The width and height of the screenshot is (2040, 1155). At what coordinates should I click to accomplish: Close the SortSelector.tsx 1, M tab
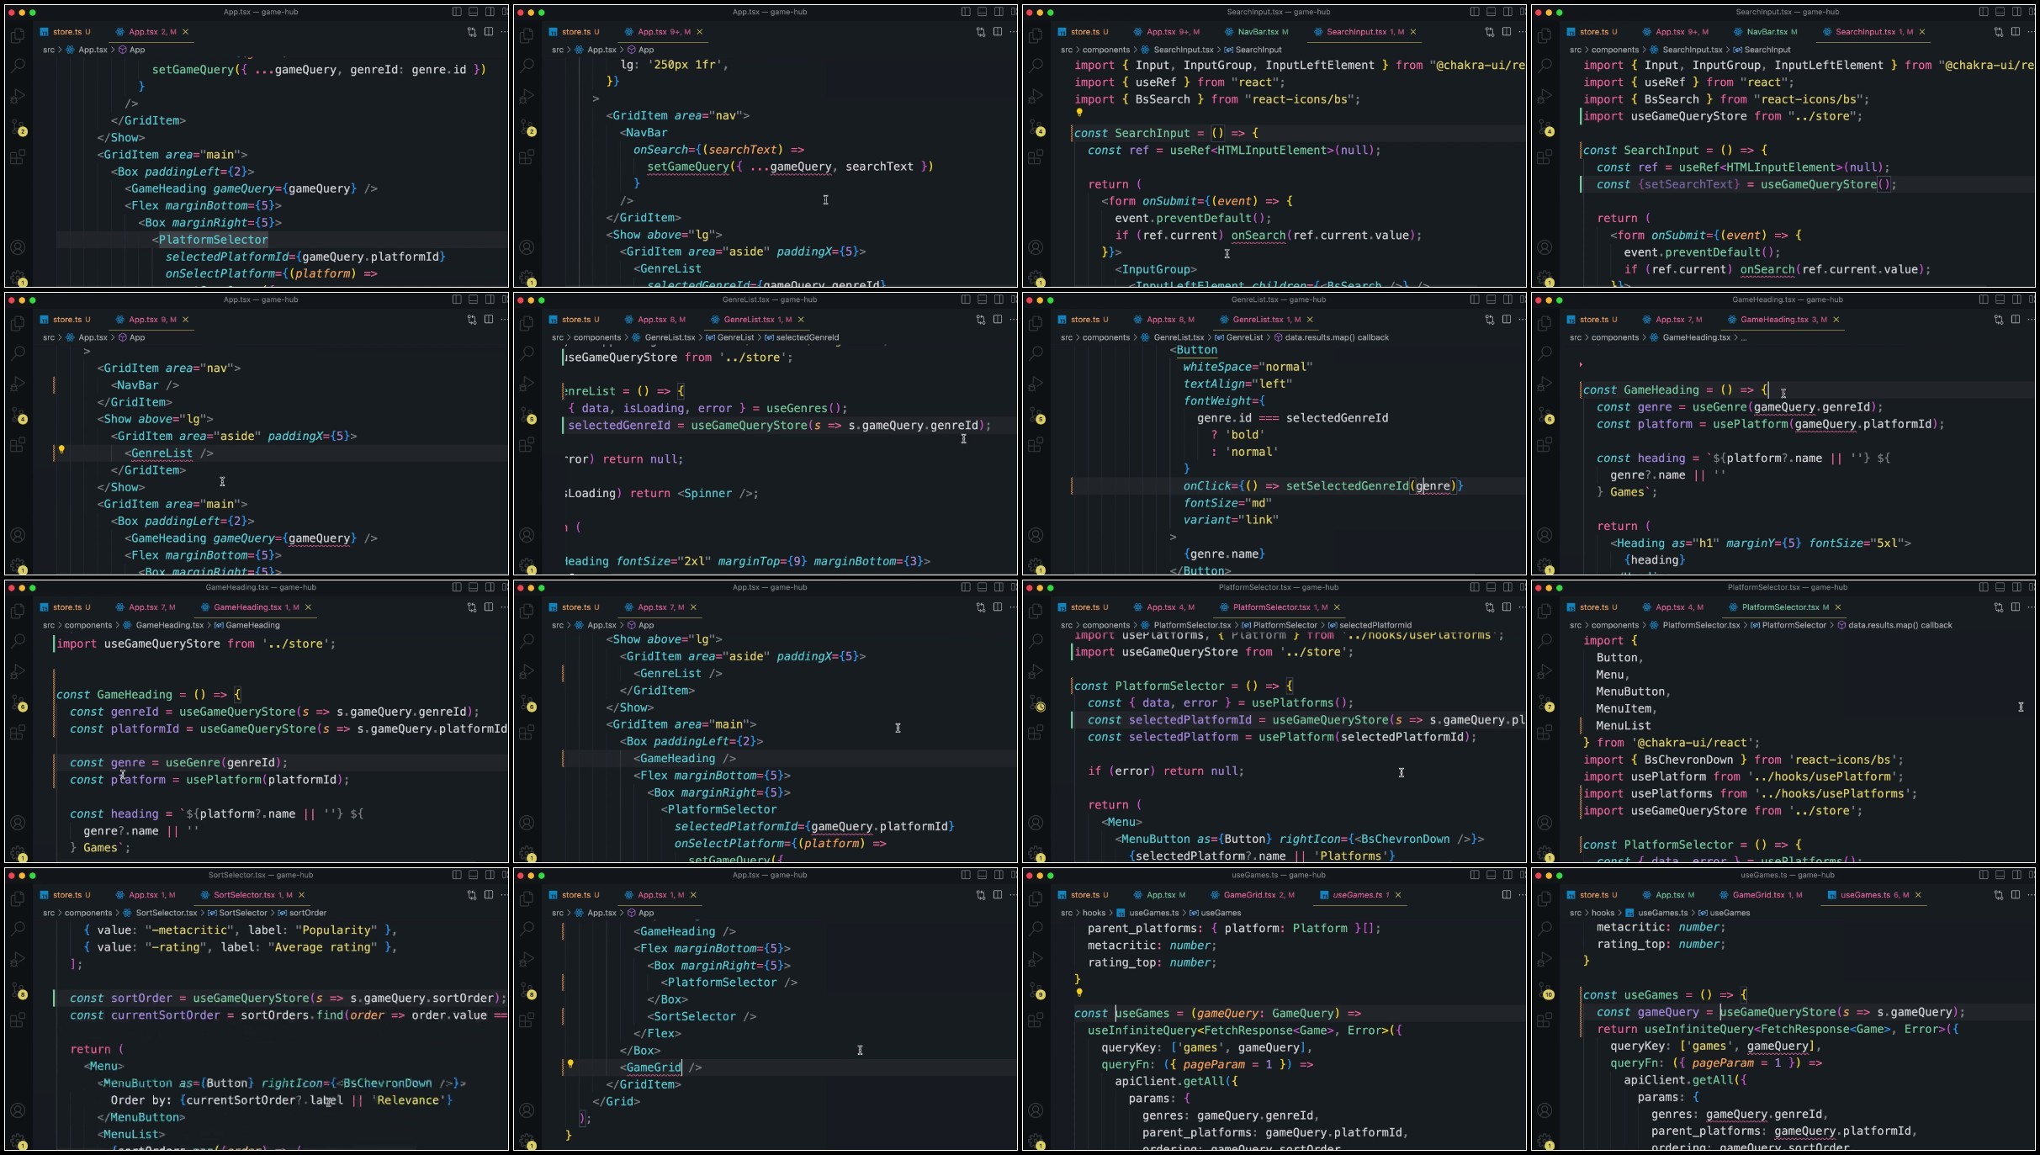301,894
